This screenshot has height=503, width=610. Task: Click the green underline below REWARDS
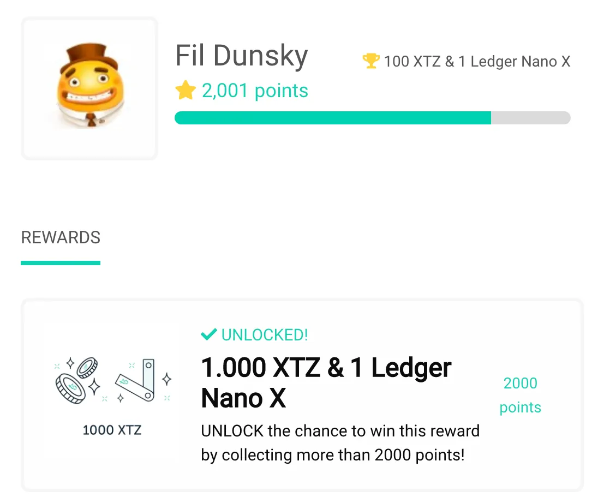pyautogui.click(x=61, y=263)
